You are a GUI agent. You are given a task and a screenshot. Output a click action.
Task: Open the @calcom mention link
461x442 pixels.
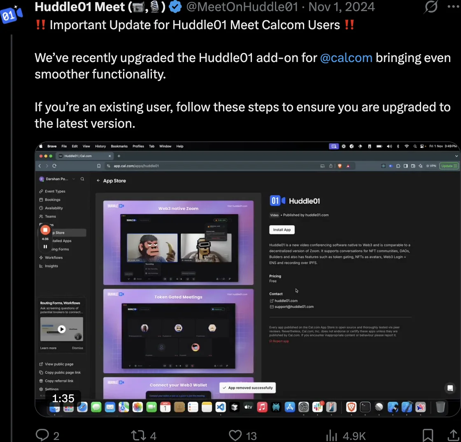(346, 58)
